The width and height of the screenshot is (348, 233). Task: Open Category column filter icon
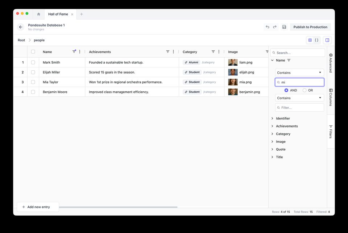213,51
